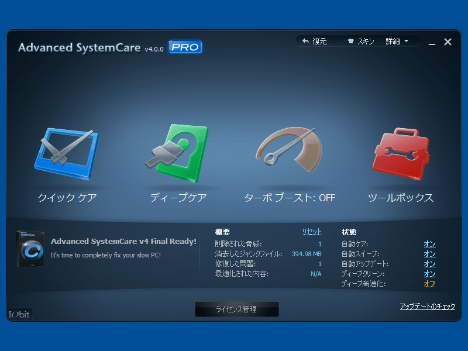Click the 最適化された内容 label
Image resolution: width=468 pixels, height=351 pixels.
click(x=242, y=274)
